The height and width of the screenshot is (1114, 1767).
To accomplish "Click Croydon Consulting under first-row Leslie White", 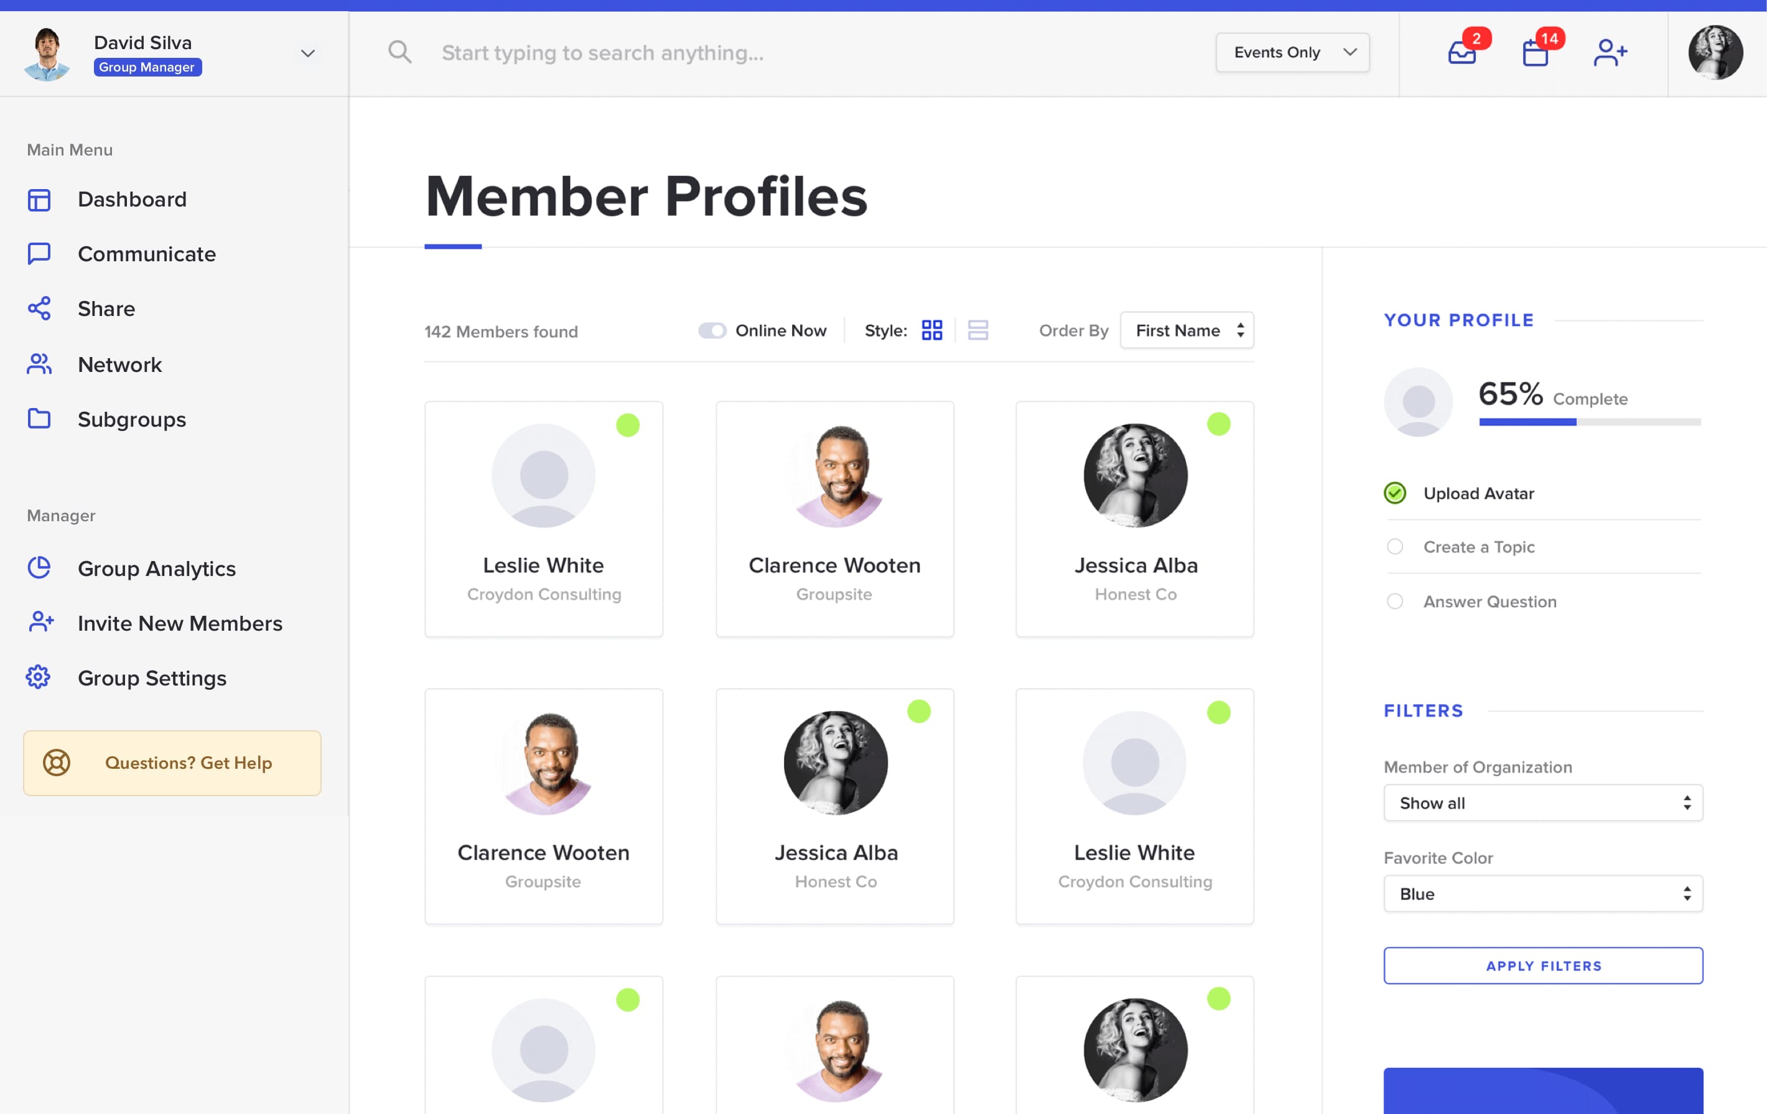I will tap(544, 594).
